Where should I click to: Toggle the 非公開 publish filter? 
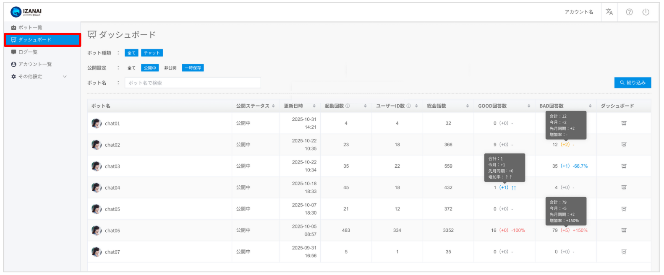[x=170, y=68]
